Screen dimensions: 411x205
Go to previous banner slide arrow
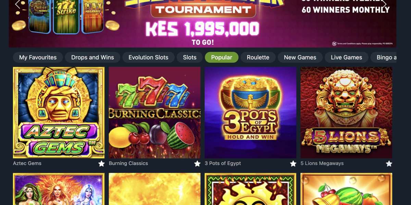17,4
